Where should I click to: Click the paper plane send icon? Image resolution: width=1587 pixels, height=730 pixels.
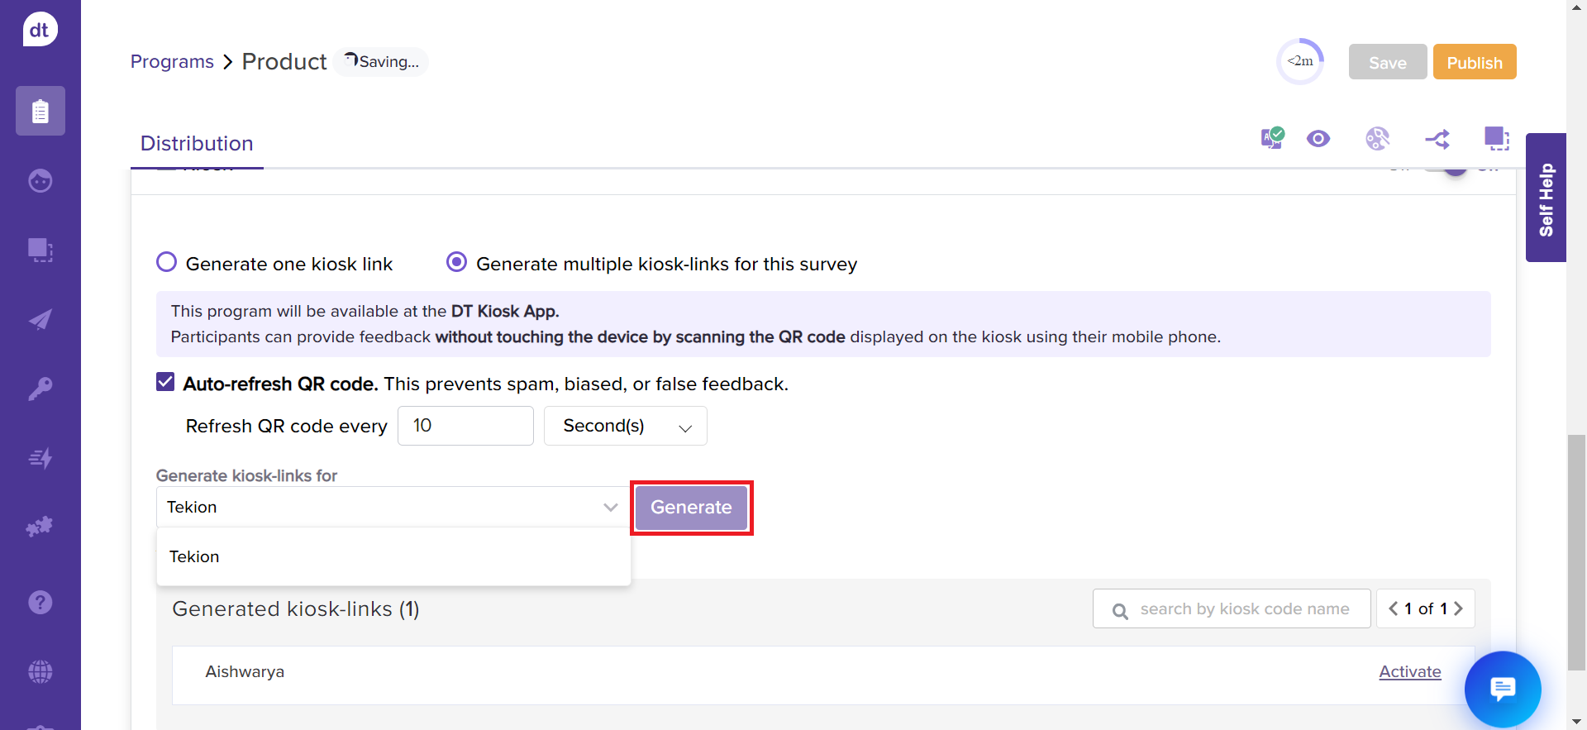40,320
